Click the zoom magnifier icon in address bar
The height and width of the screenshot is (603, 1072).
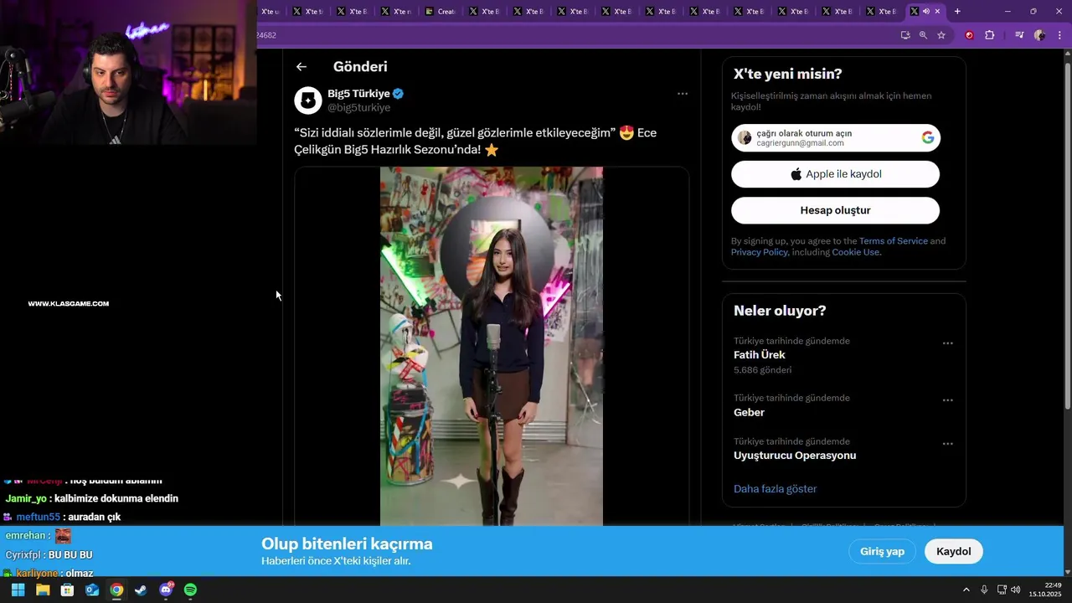[x=923, y=35]
